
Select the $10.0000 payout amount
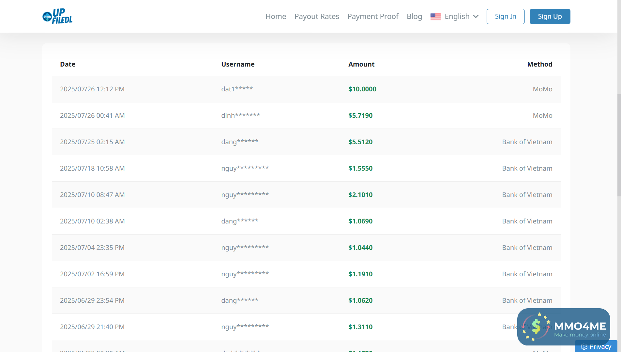[362, 89]
